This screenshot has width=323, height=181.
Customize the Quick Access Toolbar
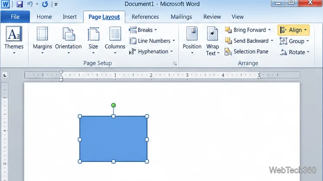(56, 4)
